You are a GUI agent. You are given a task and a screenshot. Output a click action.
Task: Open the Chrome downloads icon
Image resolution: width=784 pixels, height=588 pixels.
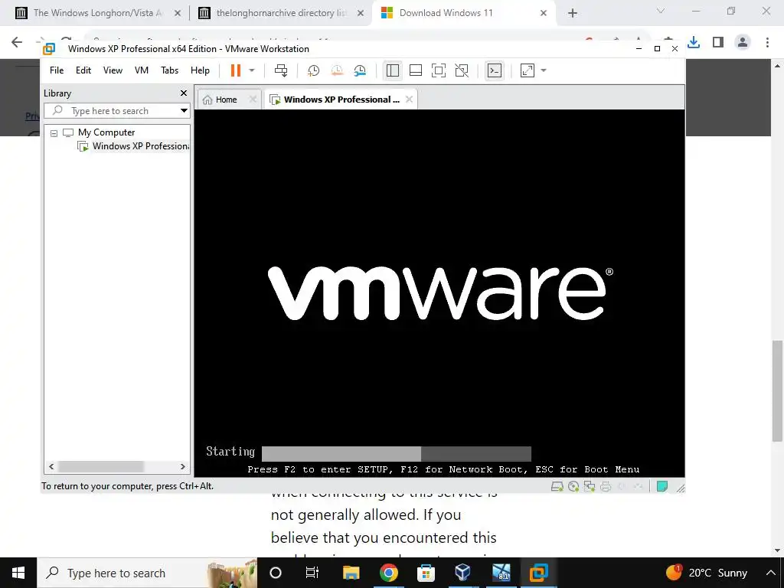[694, 42]
